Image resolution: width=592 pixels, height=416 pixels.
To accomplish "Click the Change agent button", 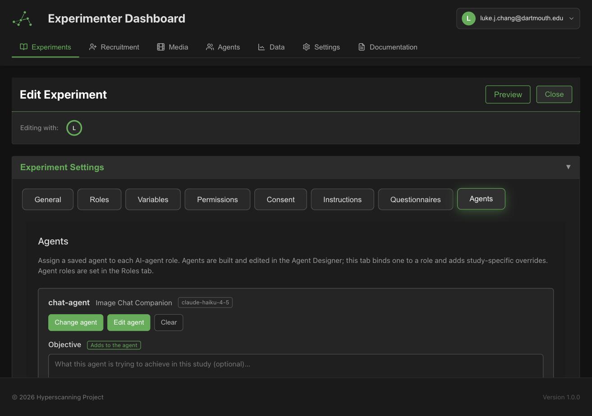I will click(x=76, y=322).
